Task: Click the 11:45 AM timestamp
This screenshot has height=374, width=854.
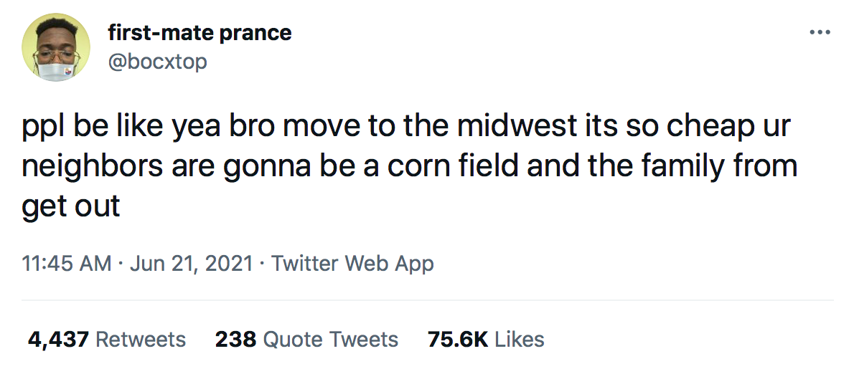Action: tap(67, 263)
